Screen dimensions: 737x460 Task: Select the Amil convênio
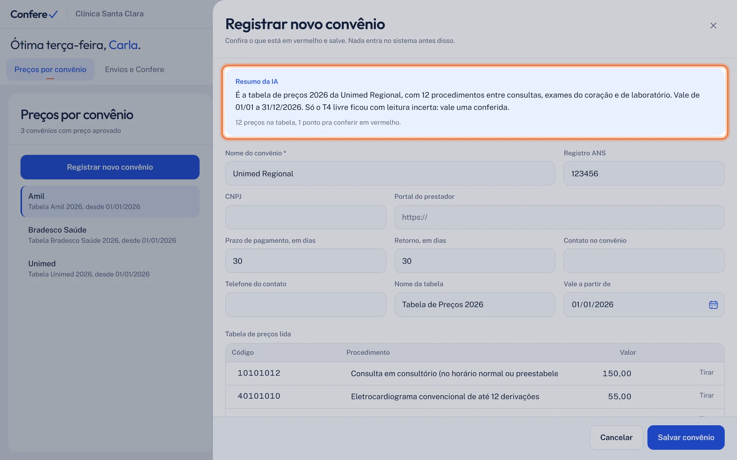[x=110, y=201]
